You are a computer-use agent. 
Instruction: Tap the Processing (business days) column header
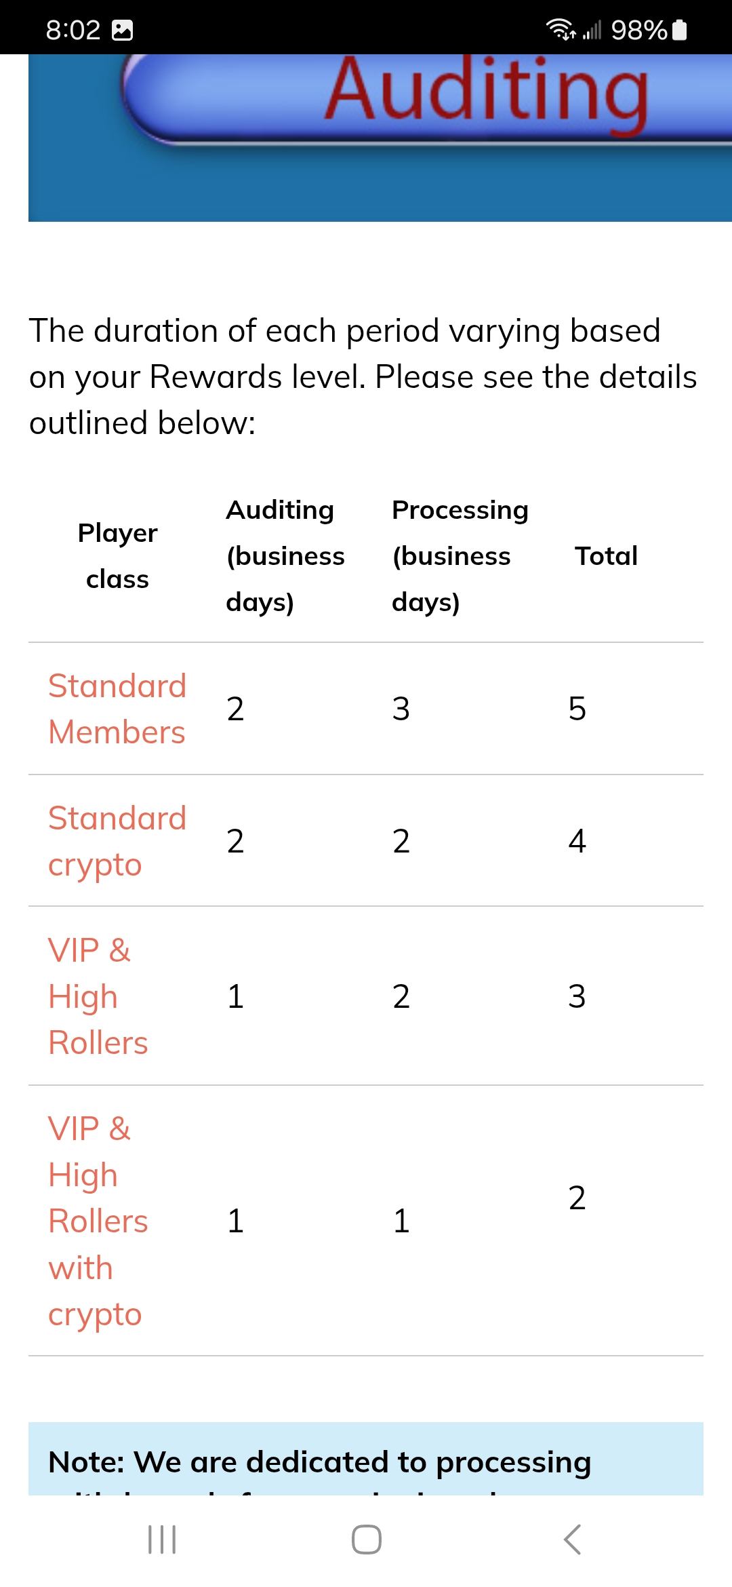click(x=460, y=556)
